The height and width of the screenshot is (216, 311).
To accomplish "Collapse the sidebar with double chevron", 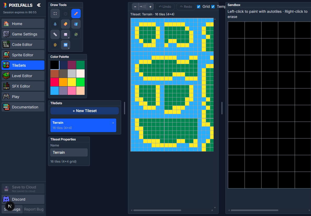I will click(39, 5).
